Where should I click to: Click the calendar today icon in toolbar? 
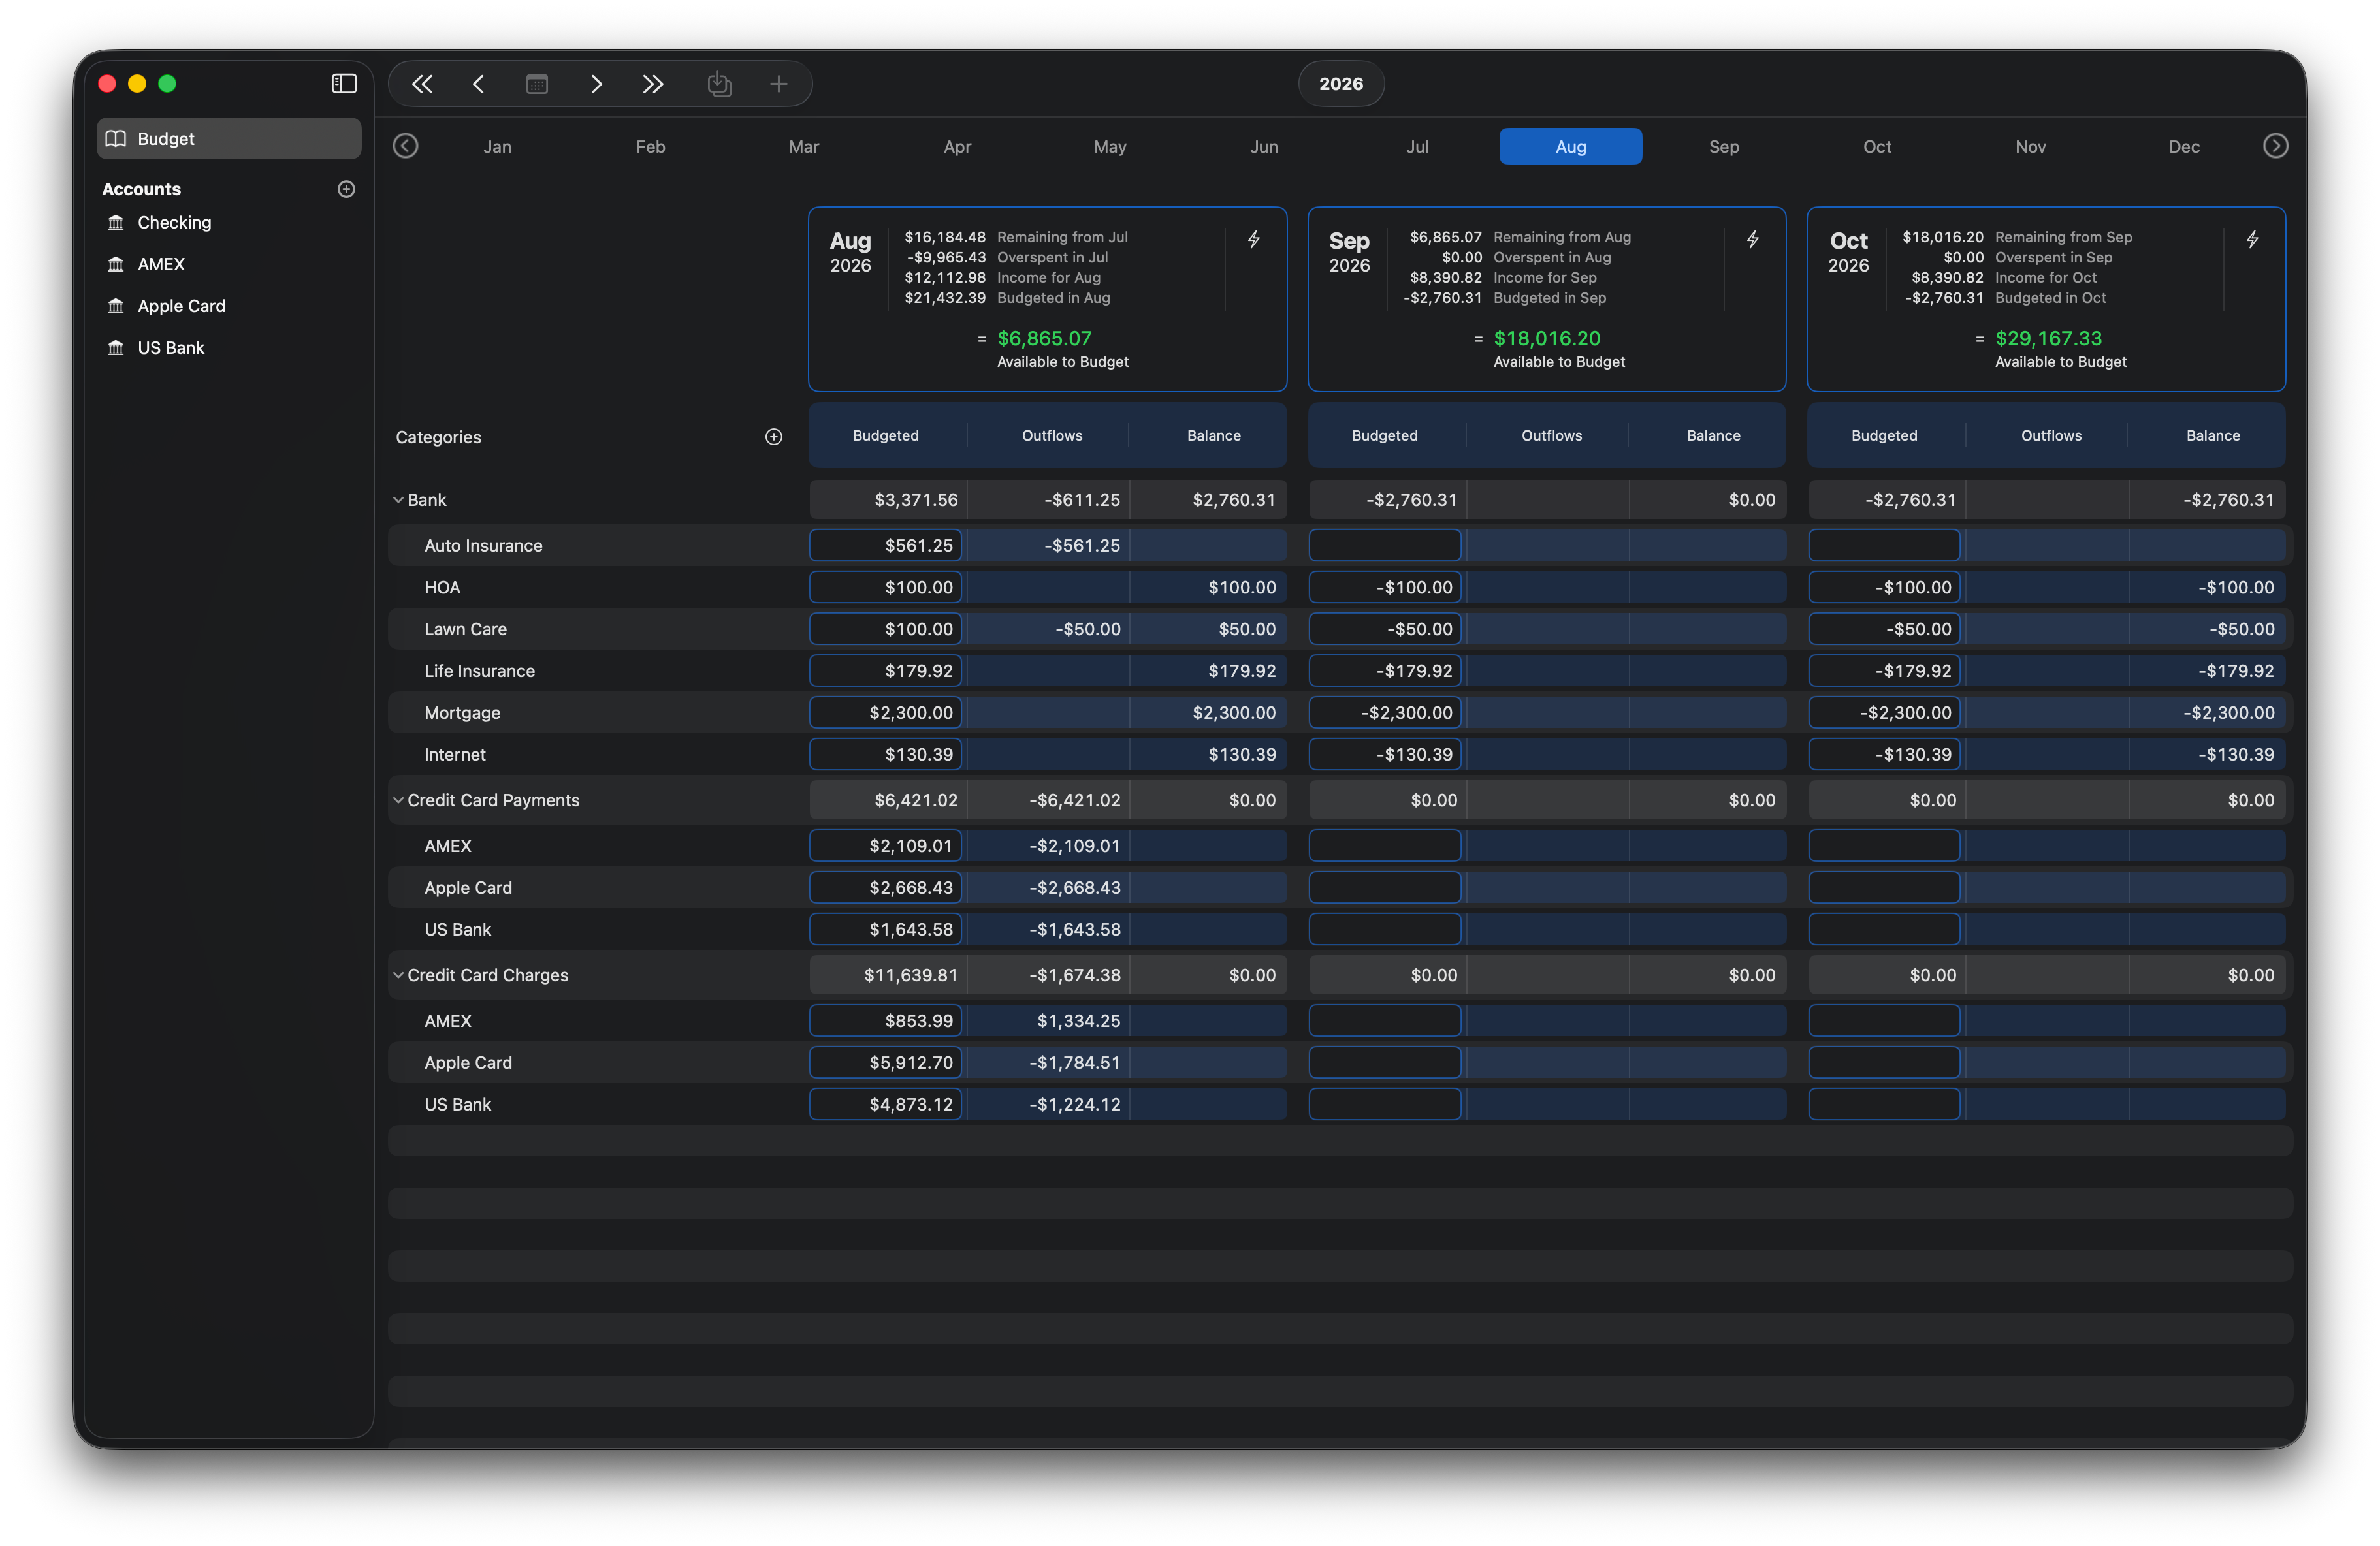pos(537,84)
